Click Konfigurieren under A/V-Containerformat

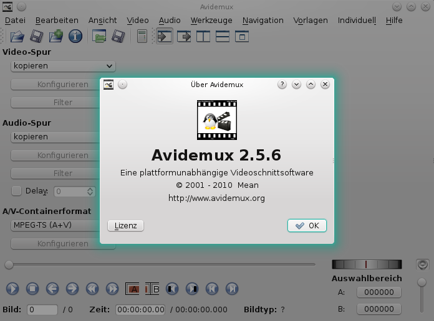tap(63, 244)
